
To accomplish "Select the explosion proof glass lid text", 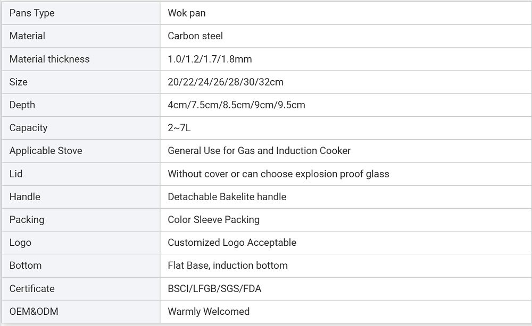I will [x=342, y=174].
